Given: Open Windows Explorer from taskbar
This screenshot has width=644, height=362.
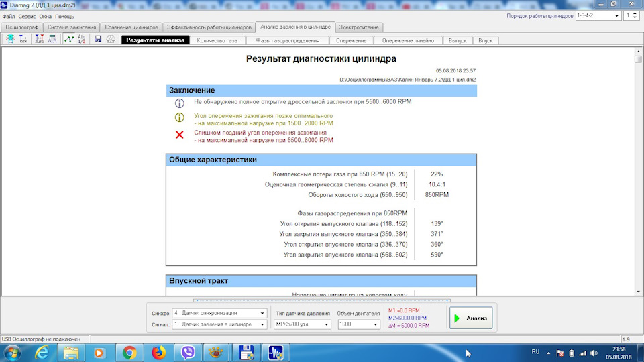Looking at the screenshot, I should [70, 353].
